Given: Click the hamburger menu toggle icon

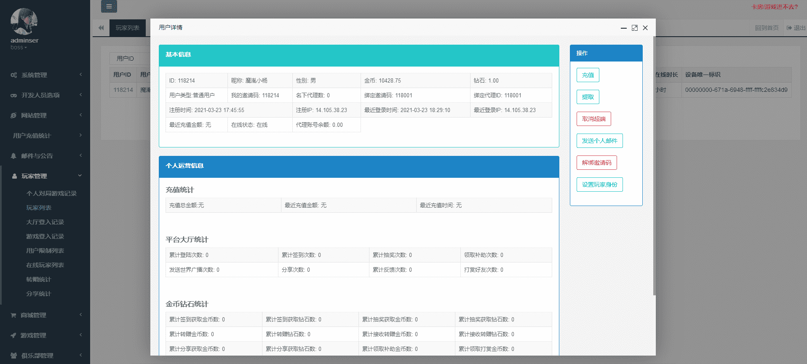Looking at the screenshot, I should 109,6.
